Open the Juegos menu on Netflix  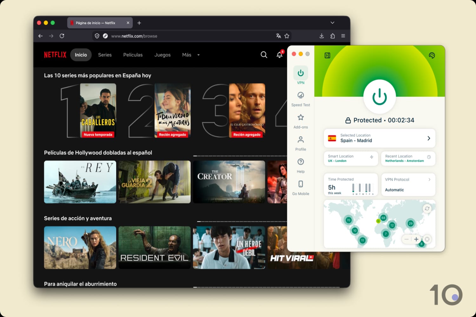(162, 55)
